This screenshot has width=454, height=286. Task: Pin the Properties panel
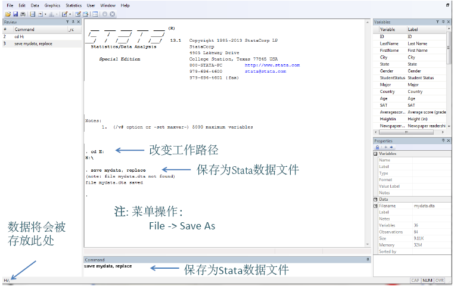[443, 141]
